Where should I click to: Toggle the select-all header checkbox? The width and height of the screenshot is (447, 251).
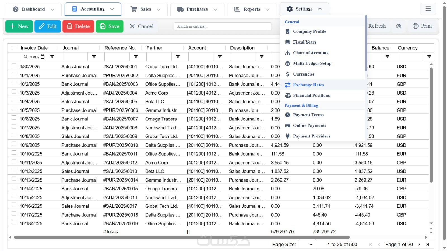pos(14,48)
